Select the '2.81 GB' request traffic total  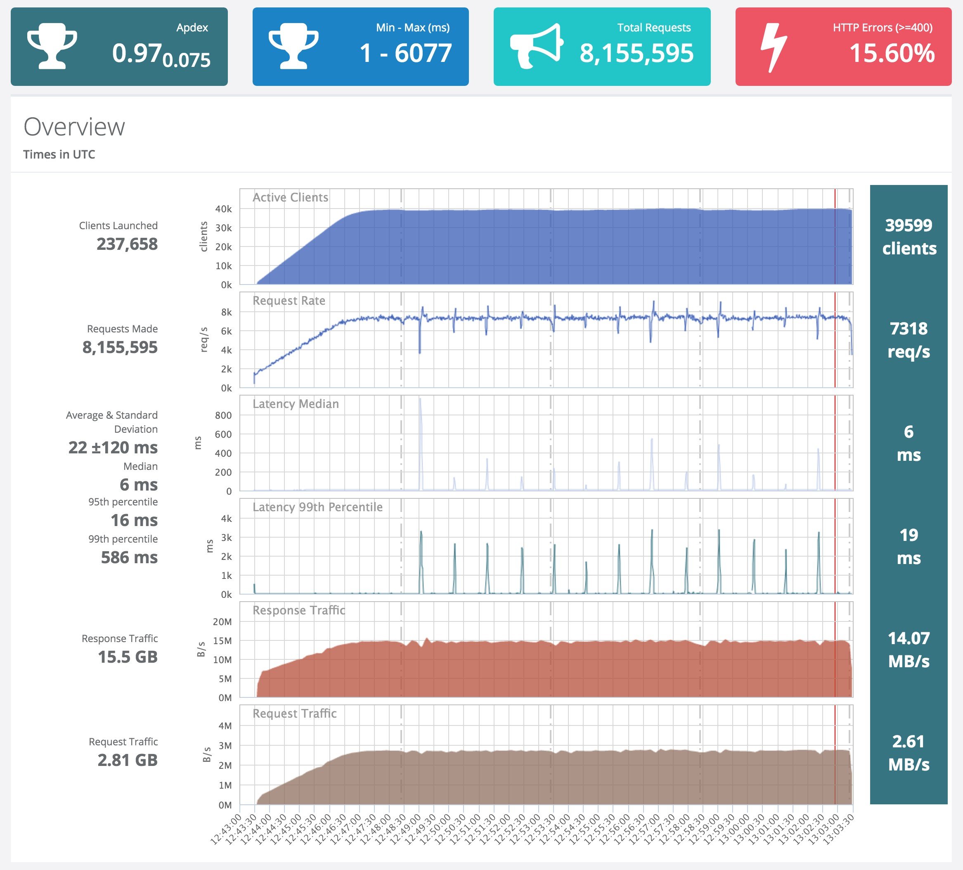pos(128,760)
